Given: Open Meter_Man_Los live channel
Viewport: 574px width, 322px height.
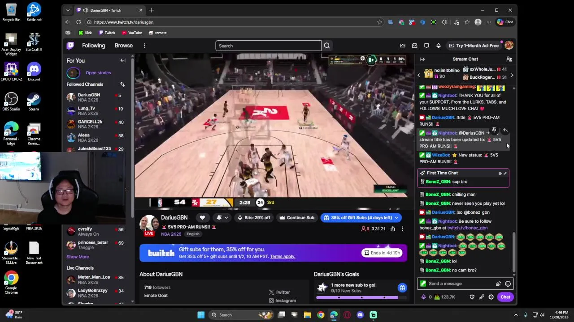Looking at the screenshot, I should click(95, 280).
